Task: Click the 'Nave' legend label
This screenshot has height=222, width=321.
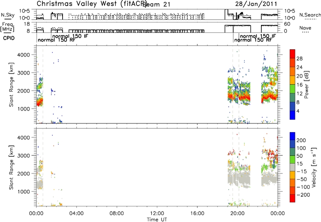Action: 305,28
